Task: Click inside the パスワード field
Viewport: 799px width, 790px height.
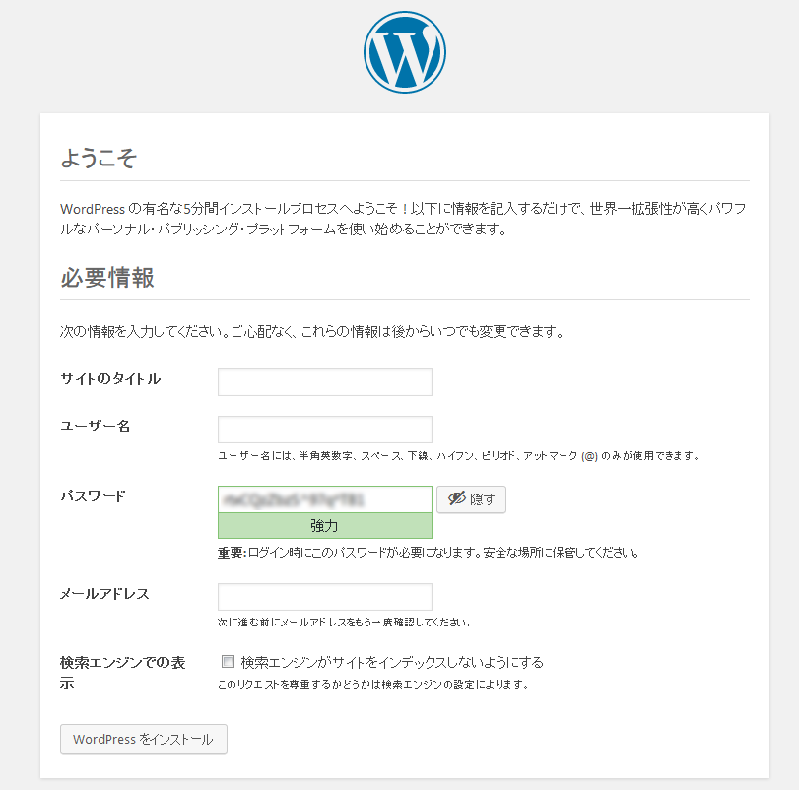Action: [x=325, y=499]
